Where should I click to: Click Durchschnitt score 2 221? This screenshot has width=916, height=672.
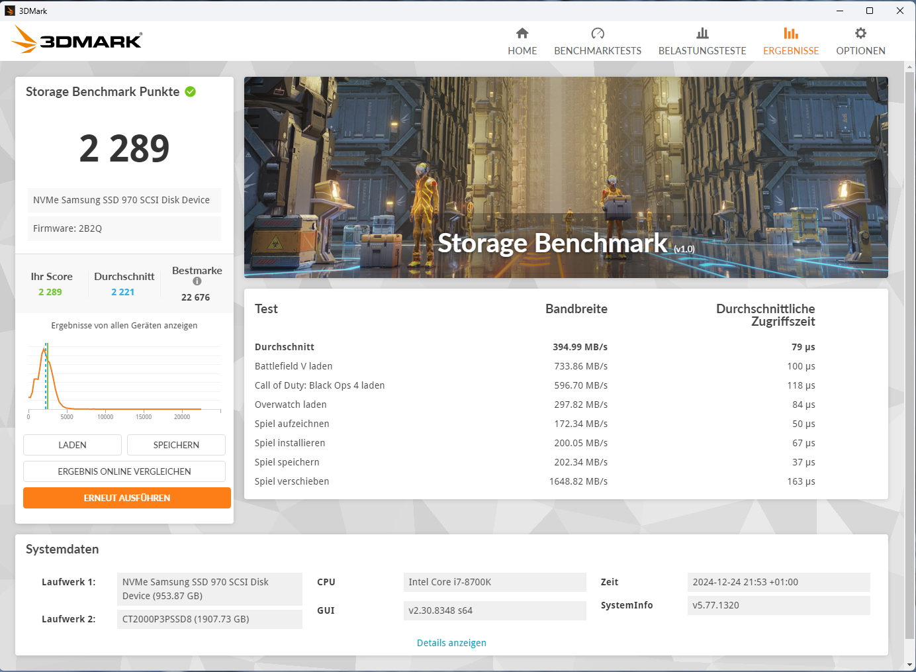(x=123, y=292)
